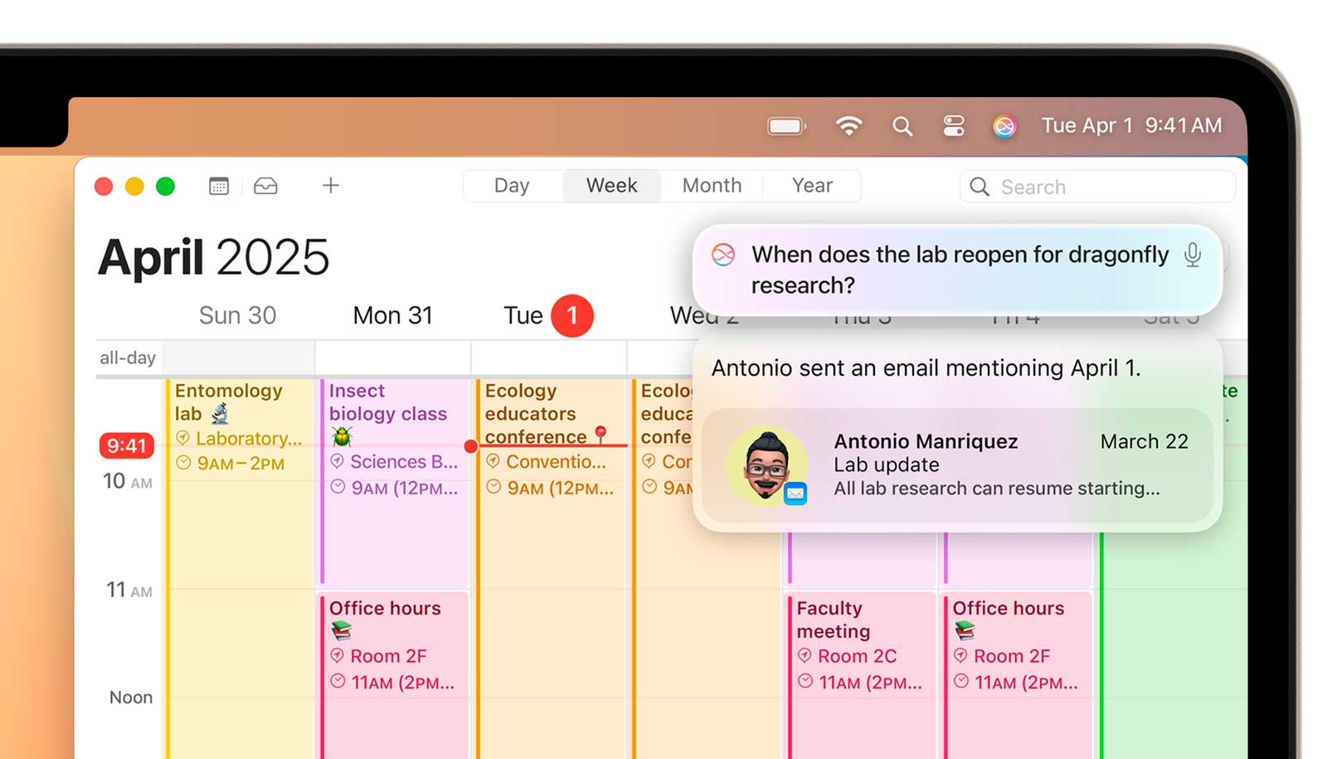This screenshot has width=1327, height=759.
Task: Open the Insect biology class event
Action: [x=393, y=481]
